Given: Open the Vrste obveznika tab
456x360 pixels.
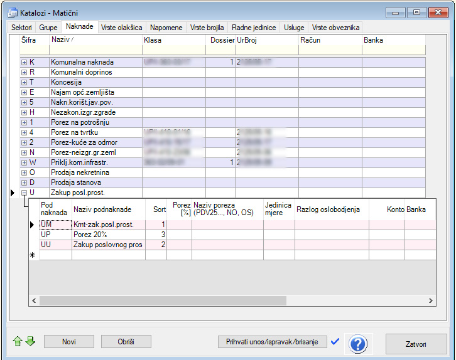Looking at the screenshot, I should [335, 28].
